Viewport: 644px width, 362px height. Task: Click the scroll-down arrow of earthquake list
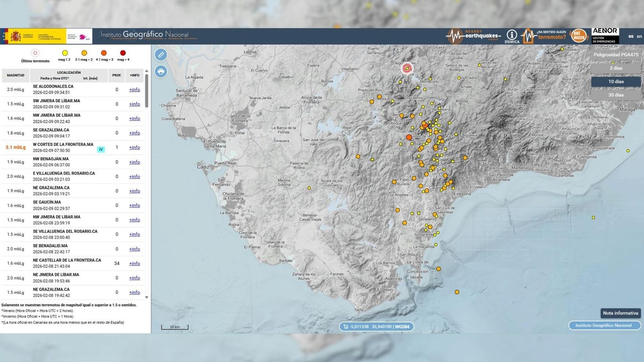147,298
